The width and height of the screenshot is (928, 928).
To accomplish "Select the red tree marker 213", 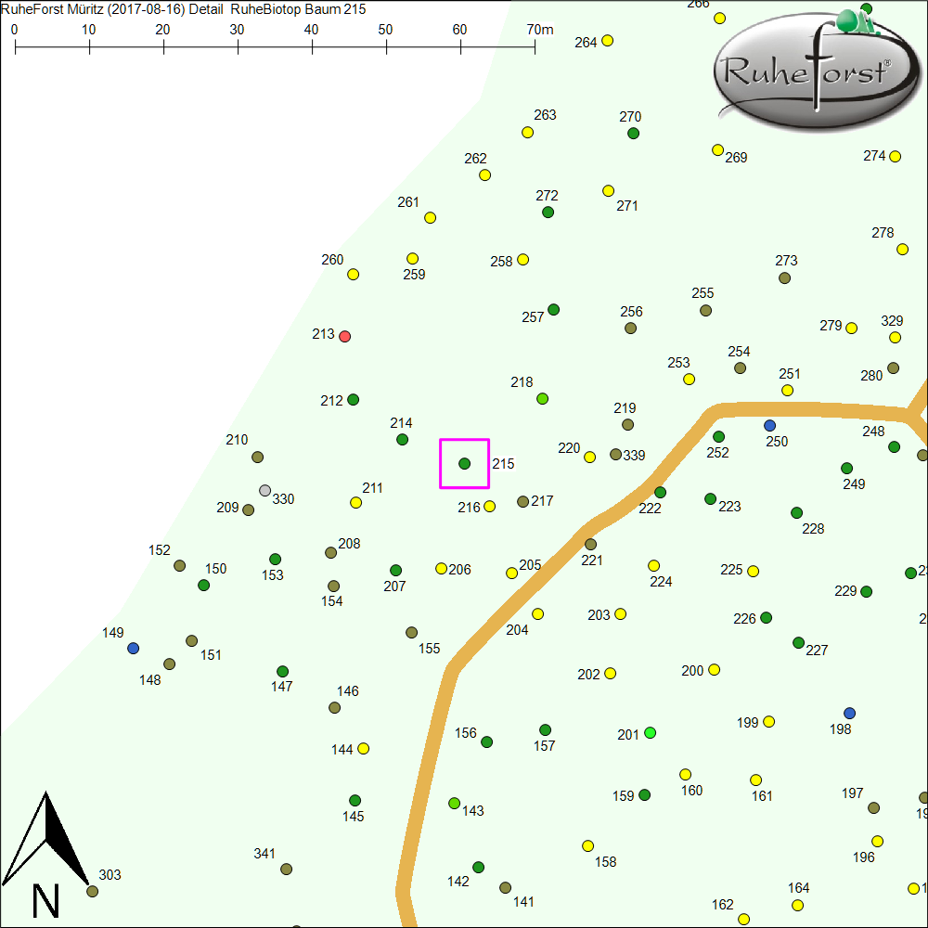I will tap(344, 336).
